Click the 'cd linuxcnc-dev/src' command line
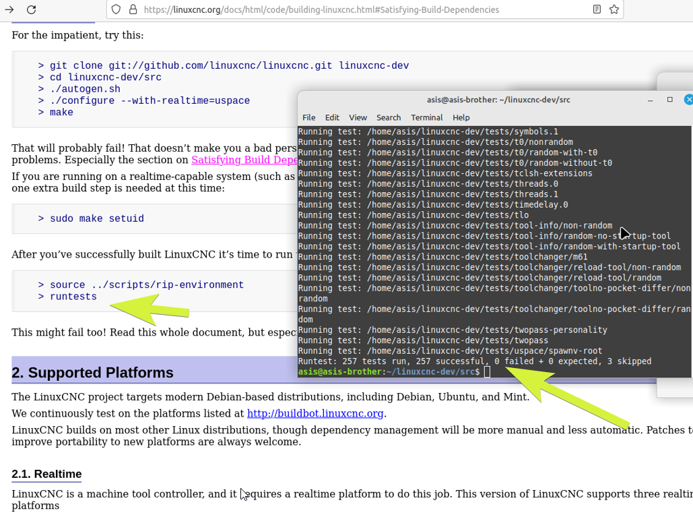The image size is (693, 515). [x=100, y=77]
